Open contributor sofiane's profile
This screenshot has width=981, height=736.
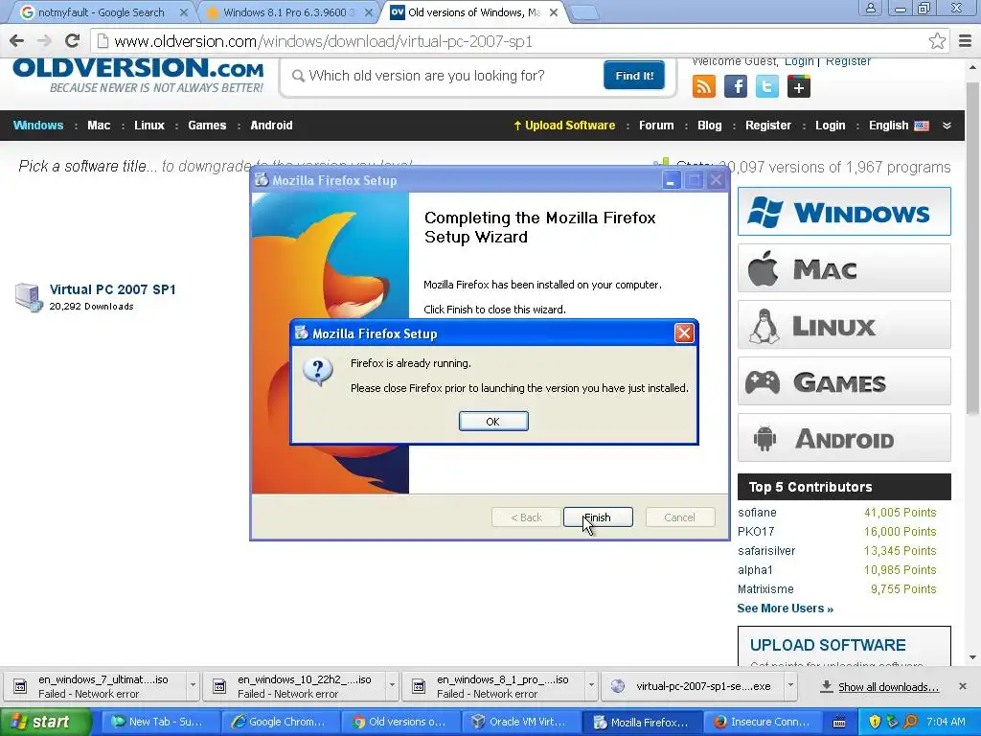757,513
